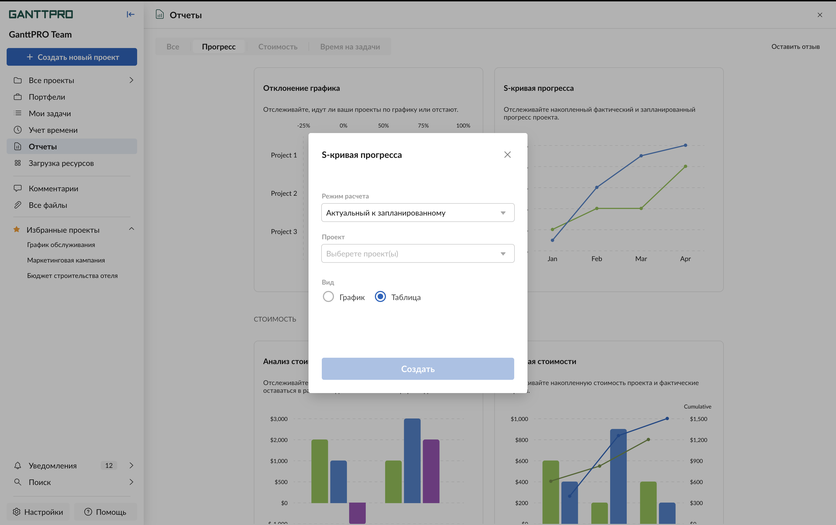
Task: Switch to the Время на задачи tab
Action: (350, 46)
